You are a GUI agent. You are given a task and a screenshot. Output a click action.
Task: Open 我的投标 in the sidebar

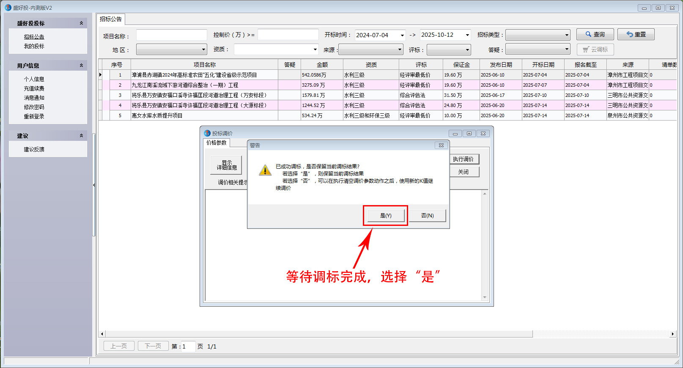click(x=34, y=46)
